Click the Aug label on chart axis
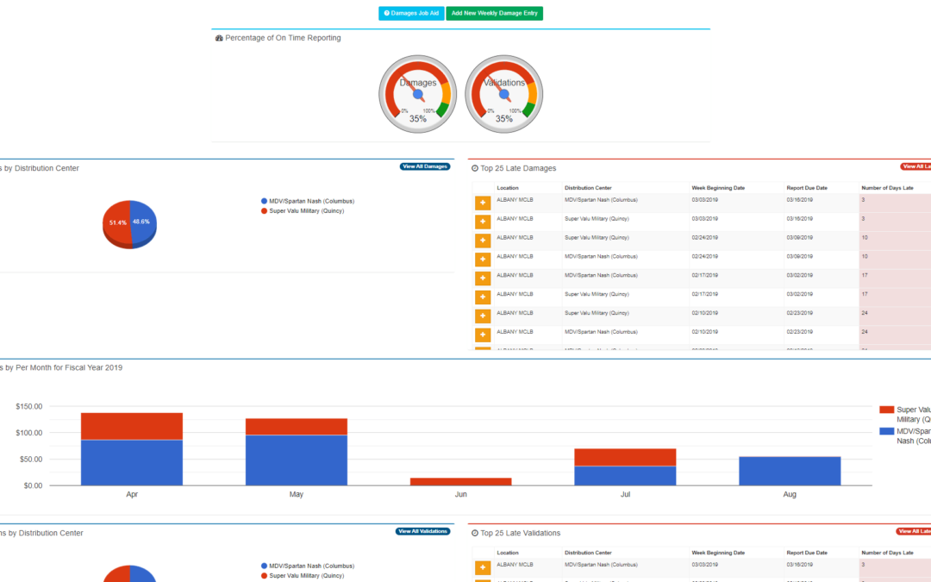 click(x=790, y=494)
